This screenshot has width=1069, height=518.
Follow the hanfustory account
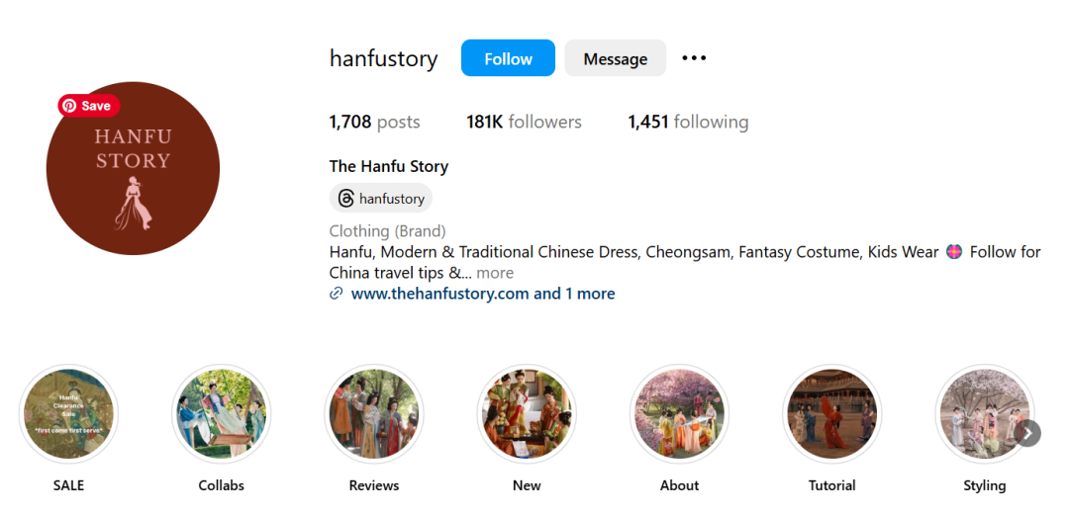[x=508, y=58]
